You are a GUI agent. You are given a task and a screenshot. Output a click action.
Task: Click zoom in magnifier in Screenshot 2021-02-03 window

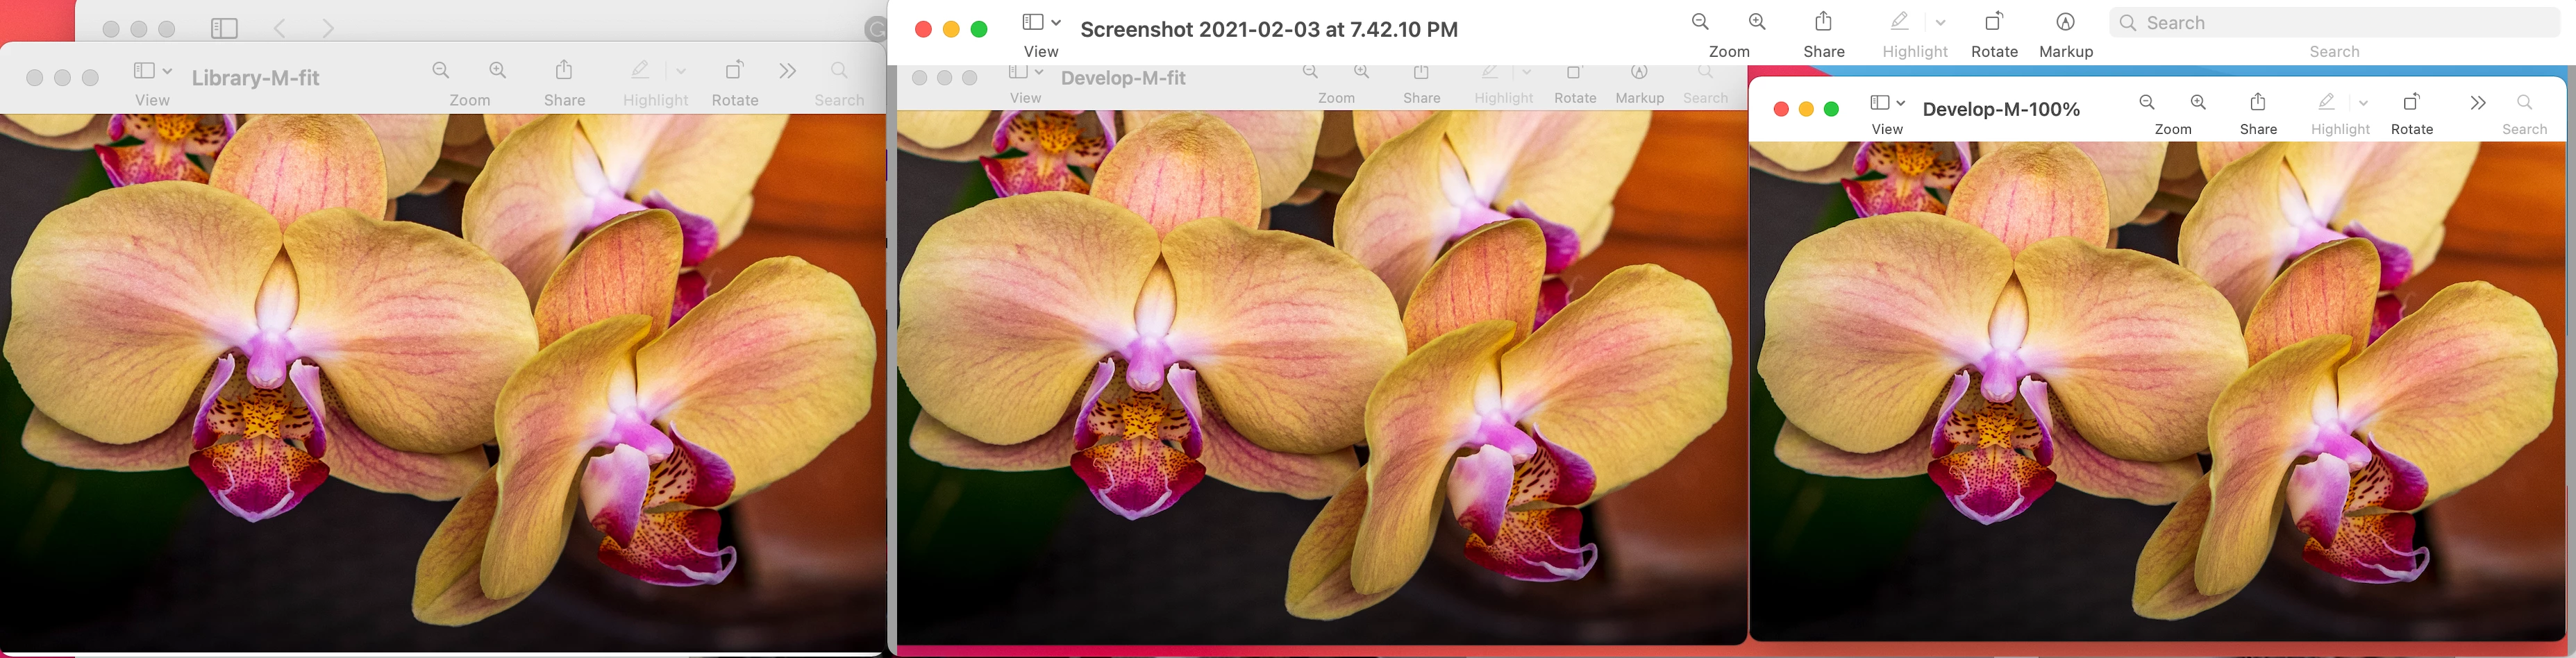point(1757,22)
